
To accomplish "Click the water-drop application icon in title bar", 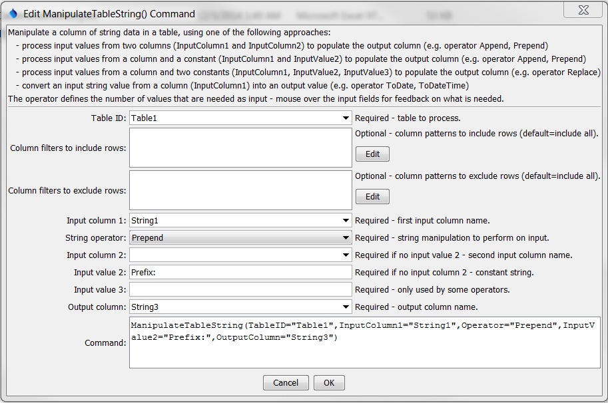I will 13,13.
